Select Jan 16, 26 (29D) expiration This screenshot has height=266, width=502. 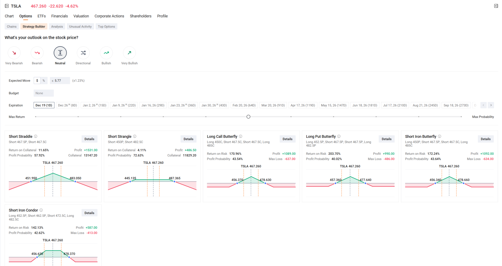[153, 105]
